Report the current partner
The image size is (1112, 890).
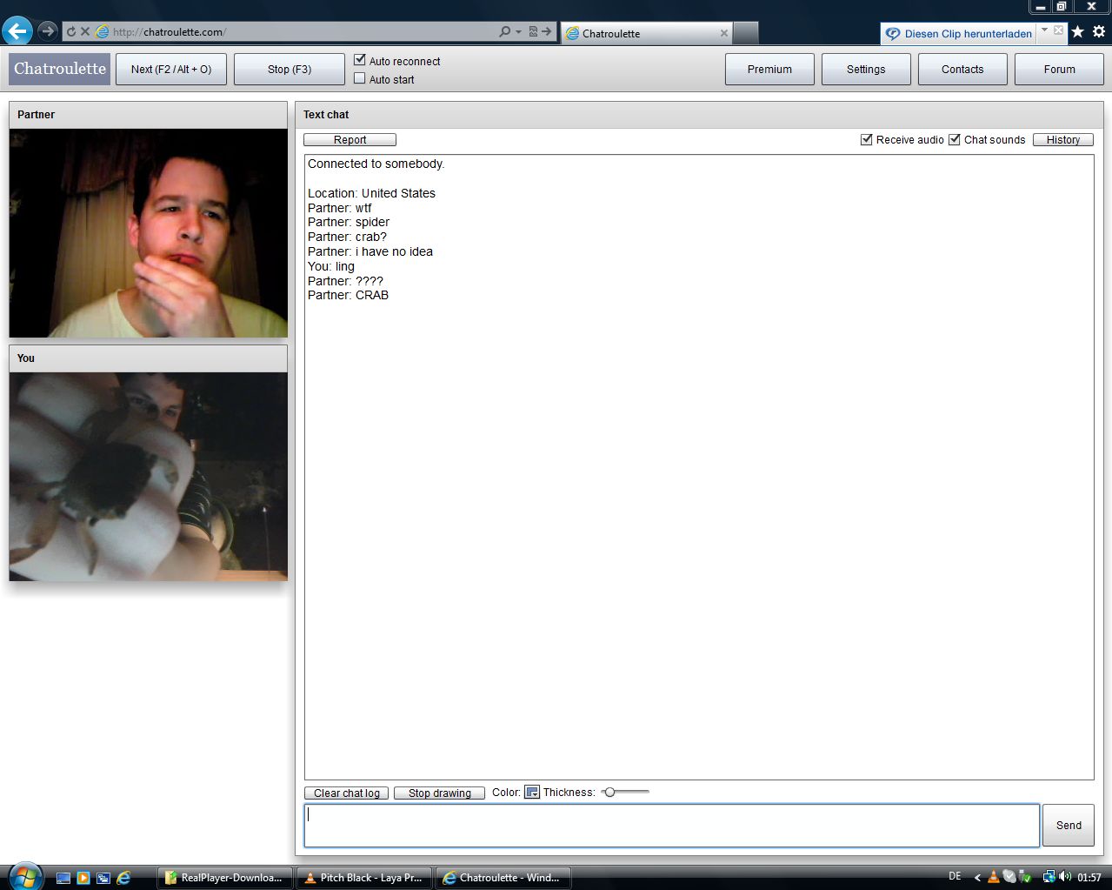(350, 139)
